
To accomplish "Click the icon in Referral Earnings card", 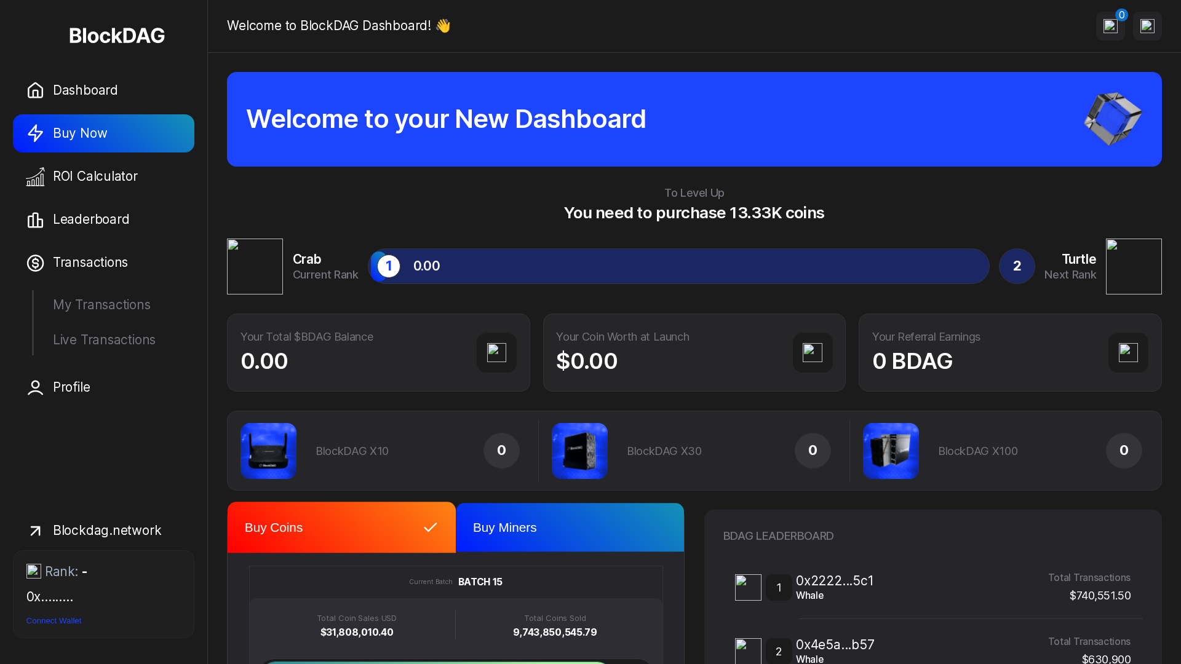I will (x=1128, y=352).
